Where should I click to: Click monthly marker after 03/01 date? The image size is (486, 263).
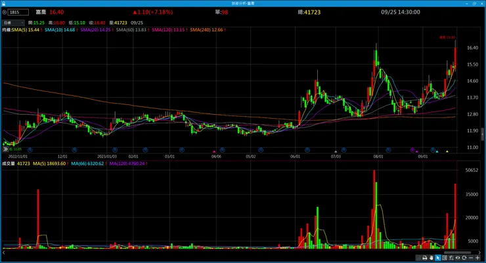[182, 150]
